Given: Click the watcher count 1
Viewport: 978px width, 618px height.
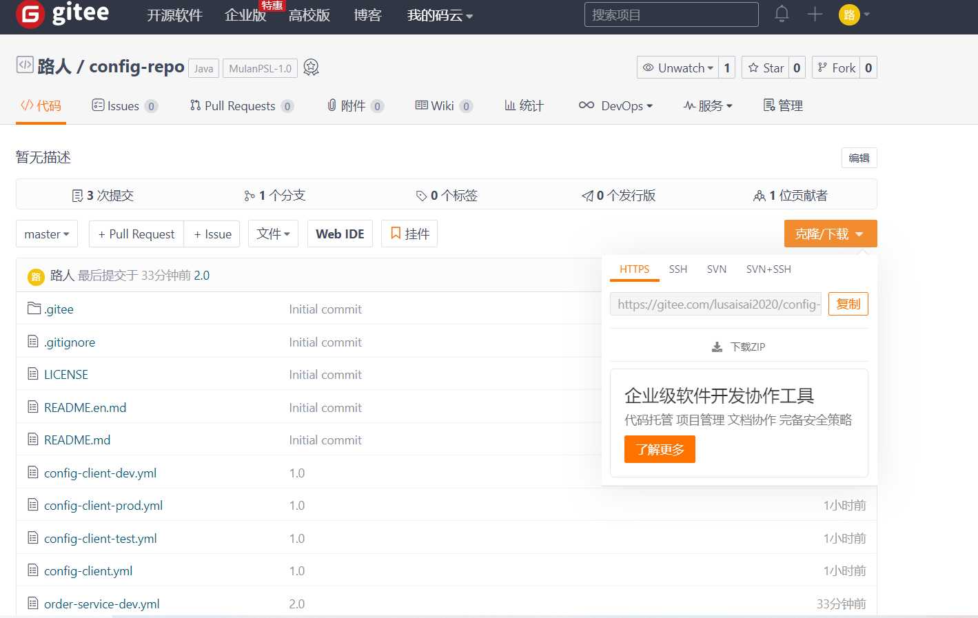Looking at the screenshot, I should coord(726,68).
